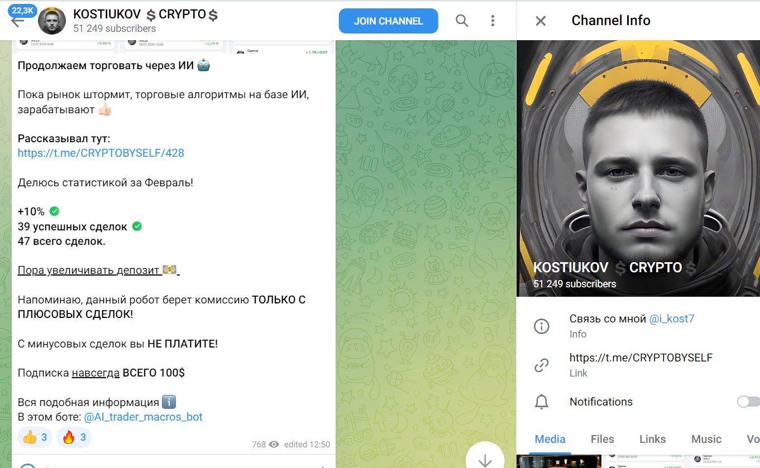
Task: Click the 768 views eye icon
Action: [x=274, y=445]
